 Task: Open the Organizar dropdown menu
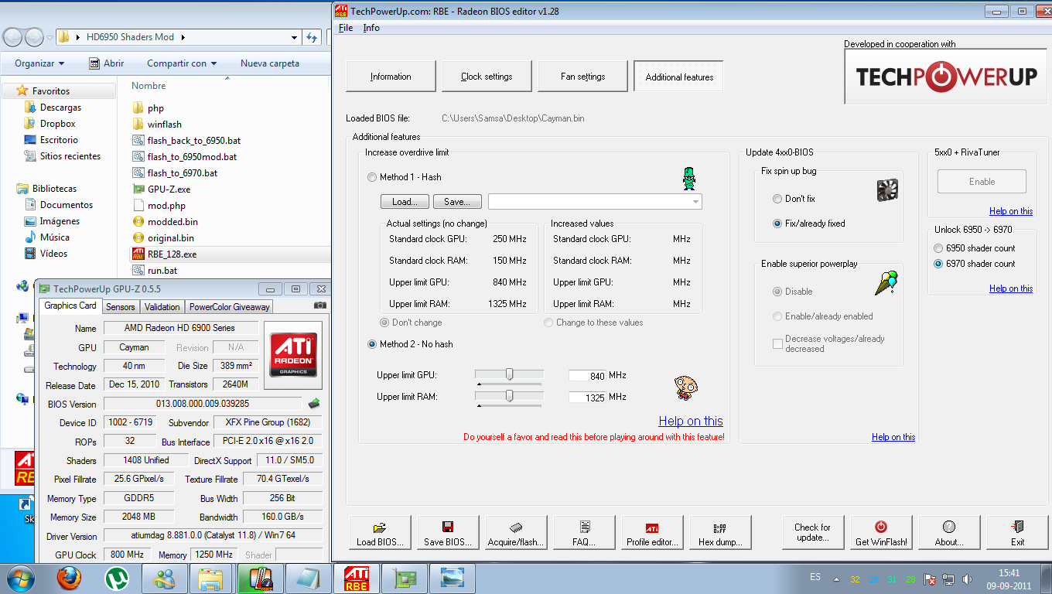39,63
